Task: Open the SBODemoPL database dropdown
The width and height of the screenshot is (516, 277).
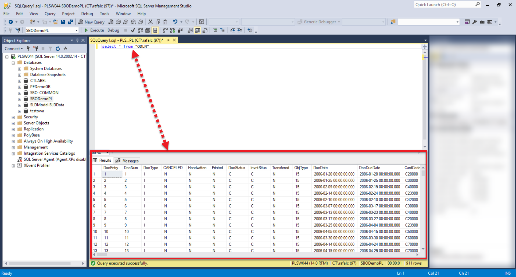Action: click(76, 30)
